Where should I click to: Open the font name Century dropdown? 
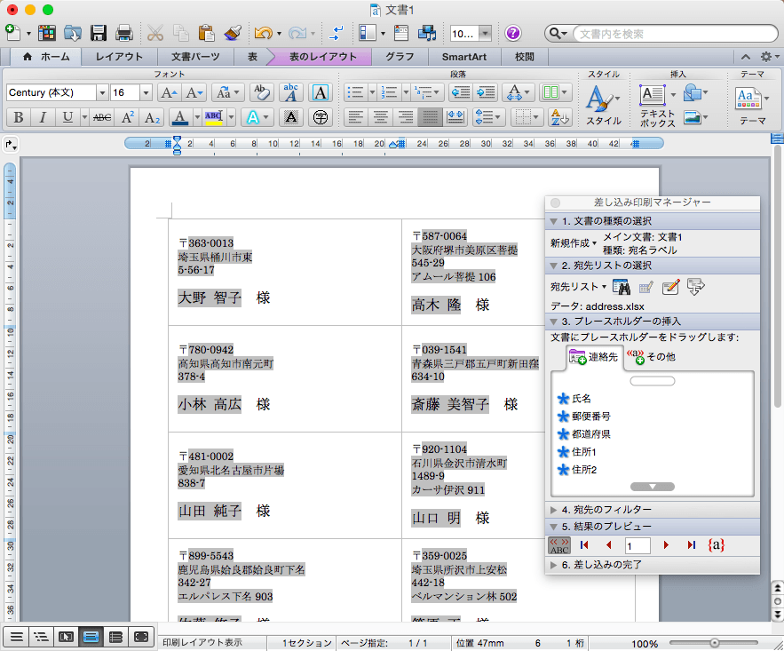click(x=102, y=92)
